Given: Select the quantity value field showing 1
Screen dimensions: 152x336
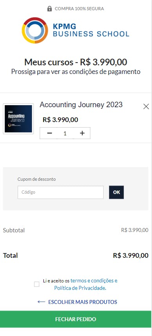Looking at the screenshot, I should (65, 133).
